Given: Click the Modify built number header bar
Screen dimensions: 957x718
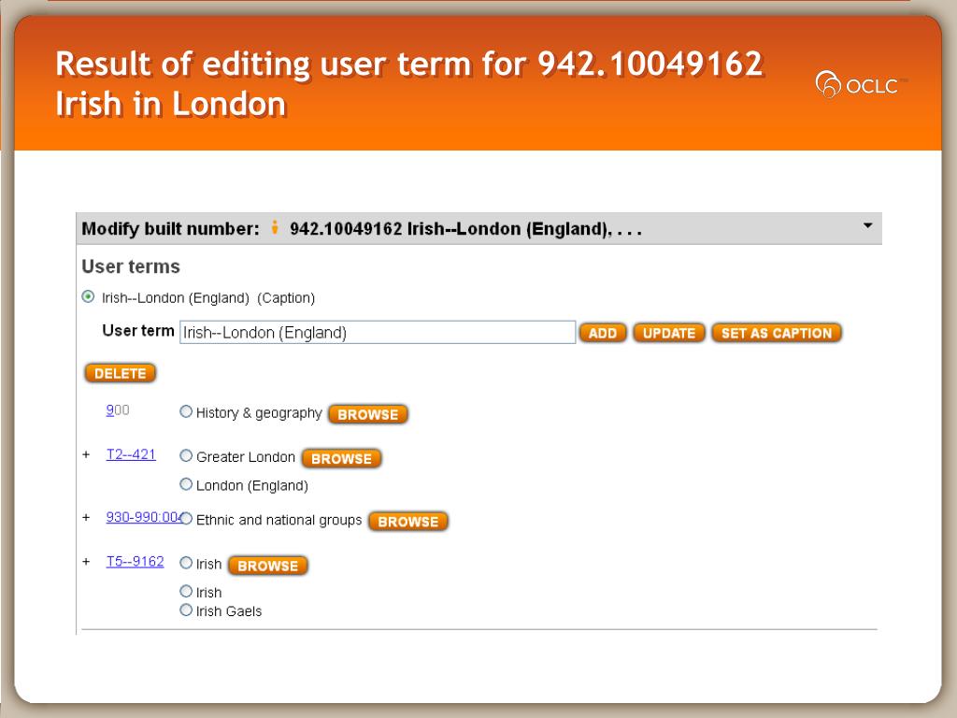Looking at the screenshot, I should point(479,228).
